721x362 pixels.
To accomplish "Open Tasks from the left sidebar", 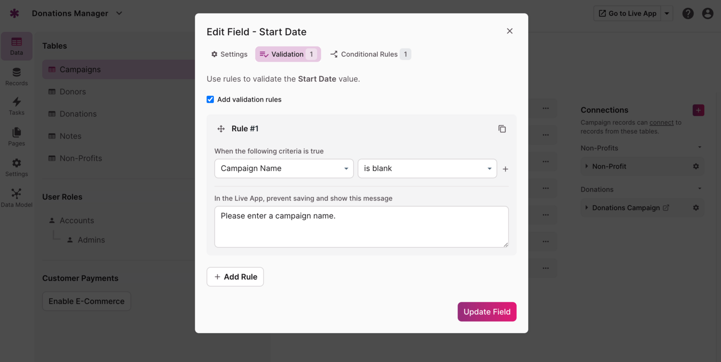I will (x=16, y=106).
